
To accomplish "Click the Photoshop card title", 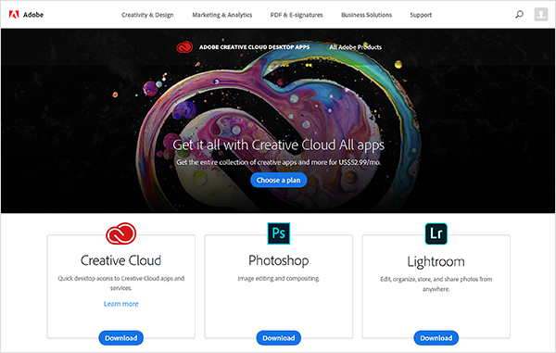I will coord(278,260).
